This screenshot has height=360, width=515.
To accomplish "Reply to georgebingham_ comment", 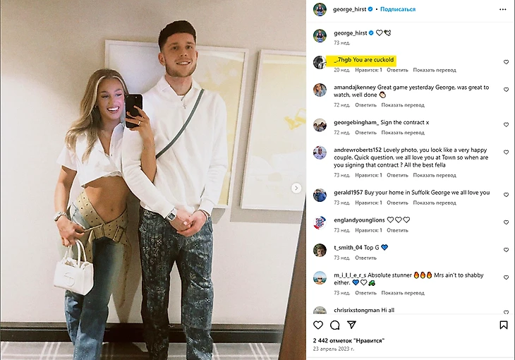I will click(365, 133).
